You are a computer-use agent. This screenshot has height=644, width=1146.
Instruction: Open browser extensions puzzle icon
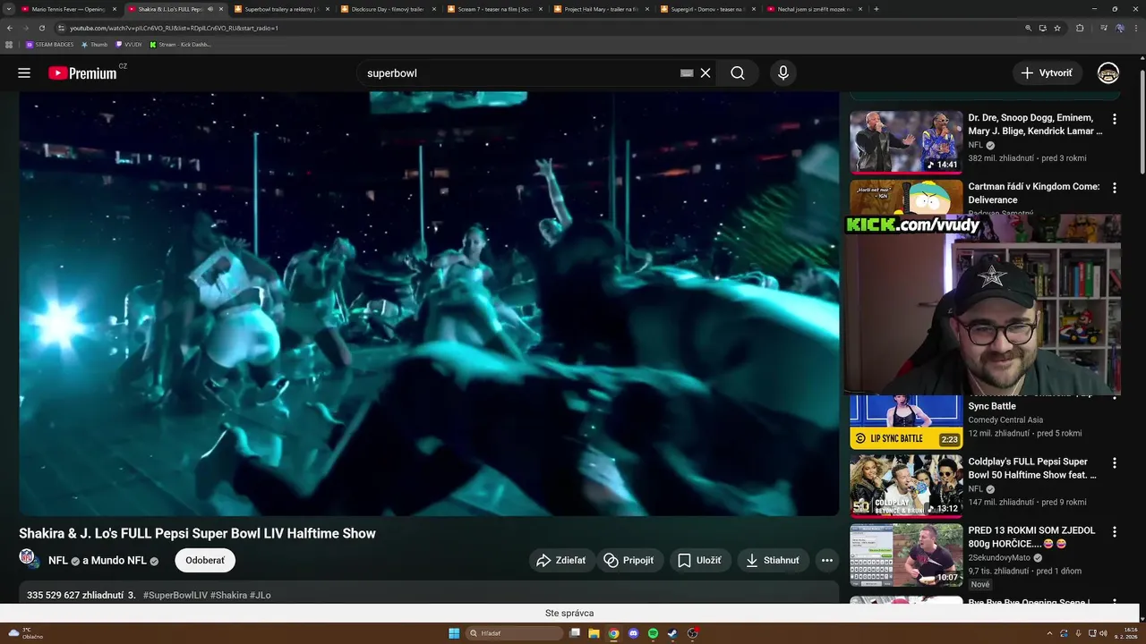[x=1080, y=28]
